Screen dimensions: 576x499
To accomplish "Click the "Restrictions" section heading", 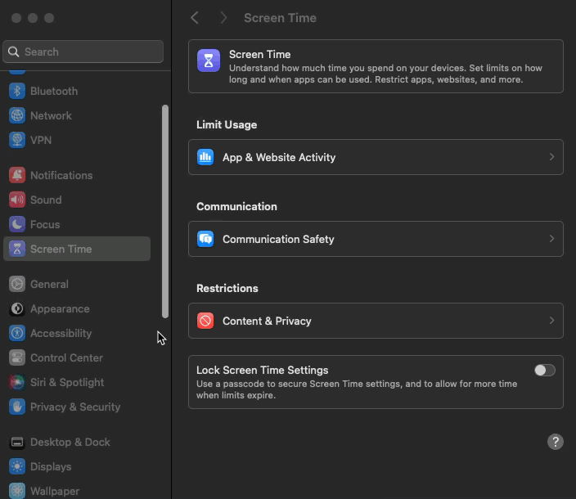I will [227, 288].
